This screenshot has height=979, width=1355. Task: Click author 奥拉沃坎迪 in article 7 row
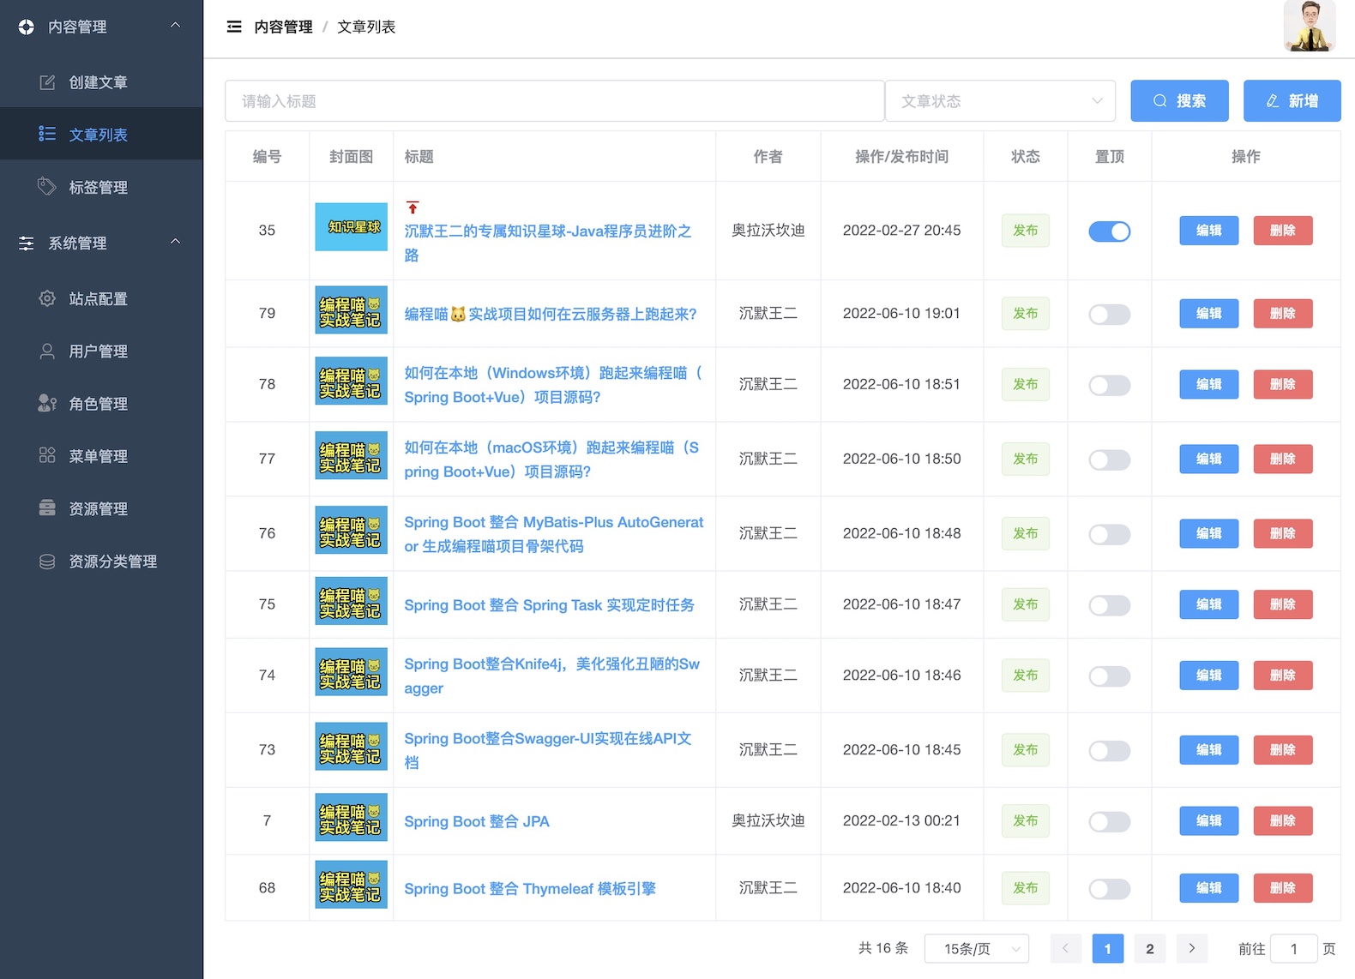tap(768, 821)
